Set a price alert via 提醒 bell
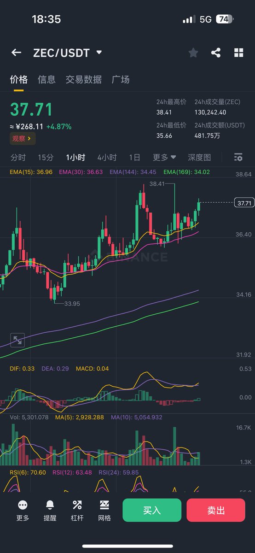The height and width of the screenshot is (553, 255). 50,511
